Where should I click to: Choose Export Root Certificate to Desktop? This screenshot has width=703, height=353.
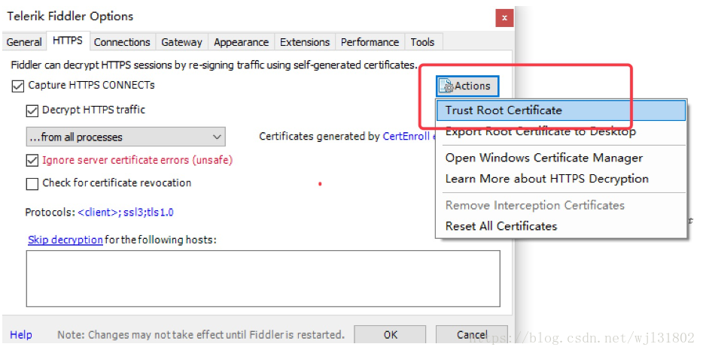561,131
